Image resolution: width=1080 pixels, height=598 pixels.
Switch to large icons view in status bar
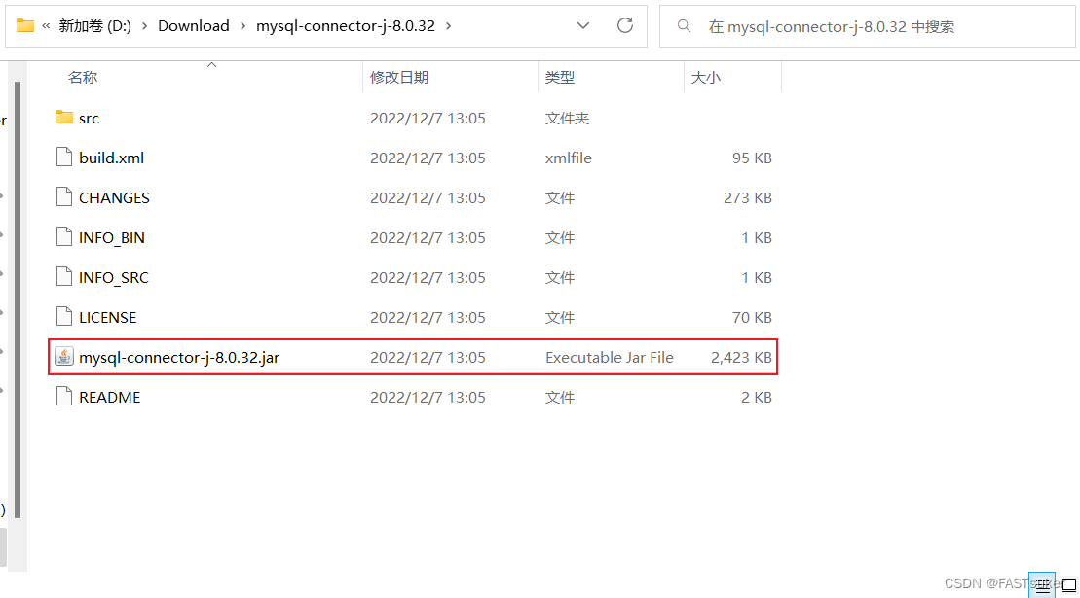[1069, 585]
